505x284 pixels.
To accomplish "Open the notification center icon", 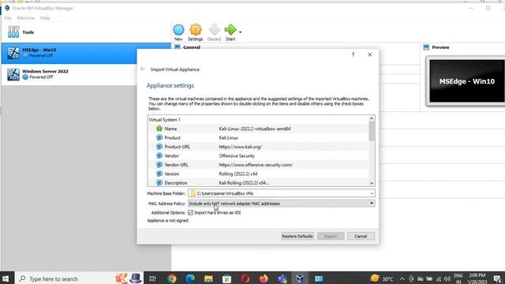I will [x=498, y=278].
